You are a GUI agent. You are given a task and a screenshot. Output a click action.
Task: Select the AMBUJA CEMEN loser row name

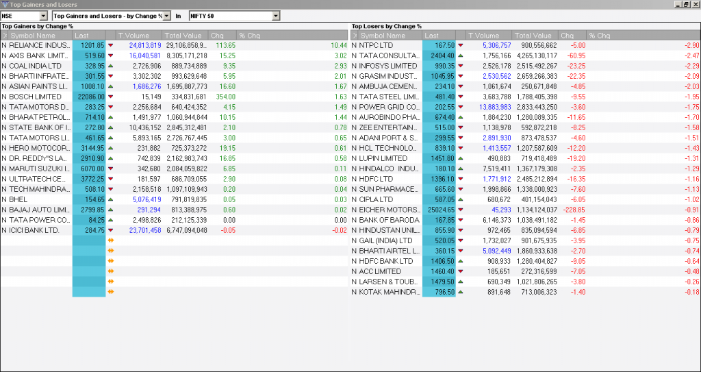(390, 86)
